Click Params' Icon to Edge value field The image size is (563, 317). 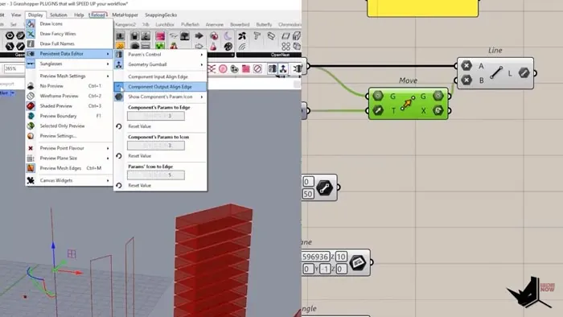tap(156, 175)
